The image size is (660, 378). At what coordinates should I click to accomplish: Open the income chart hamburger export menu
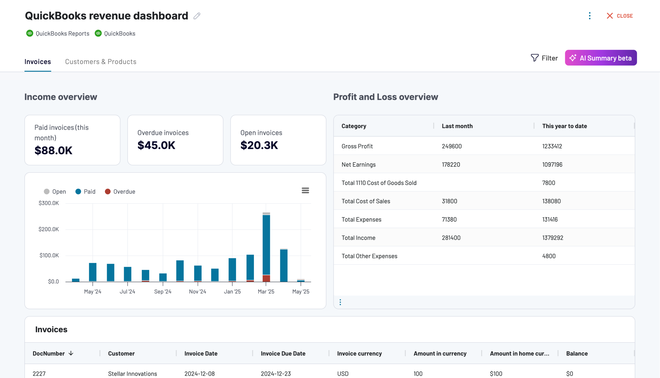[306, 190]
